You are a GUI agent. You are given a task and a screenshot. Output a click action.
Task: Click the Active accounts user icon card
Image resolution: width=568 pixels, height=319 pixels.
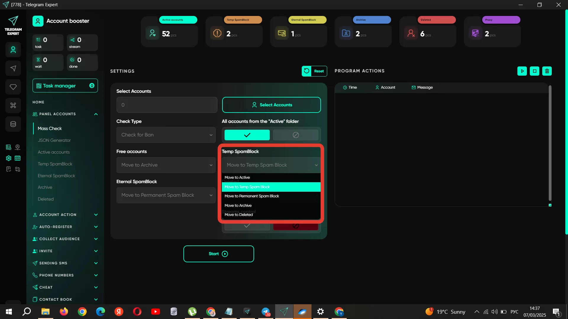152,33
